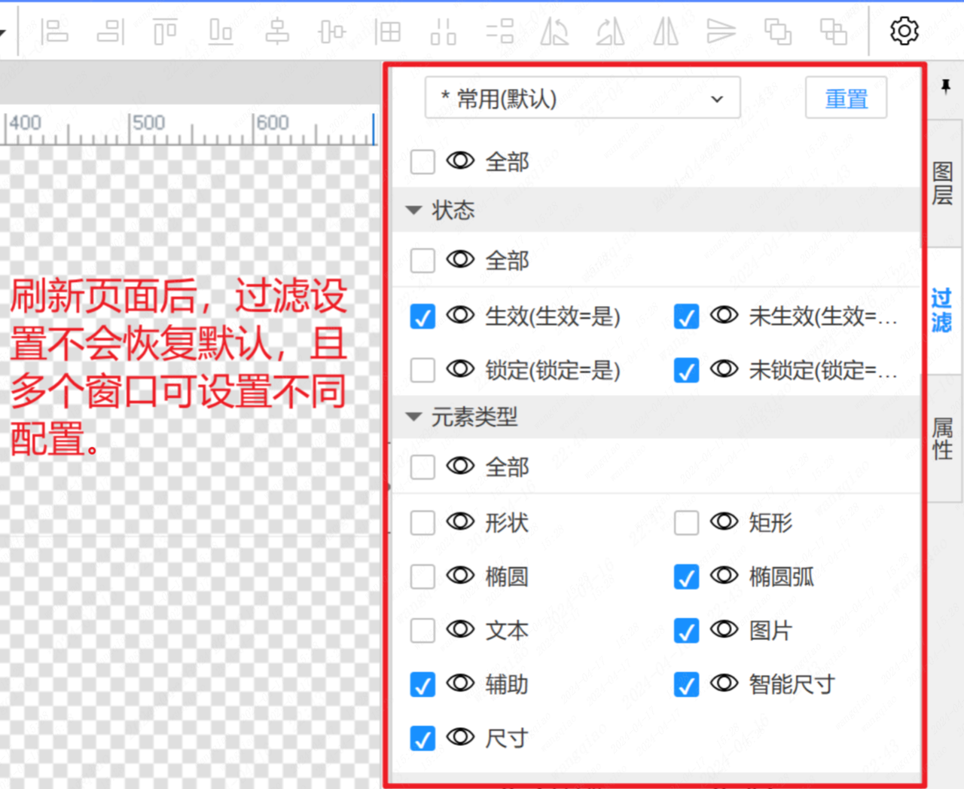This screenshot has height=789, width=964.
Task: Click the send to back icon
Action: click(833, 32)
